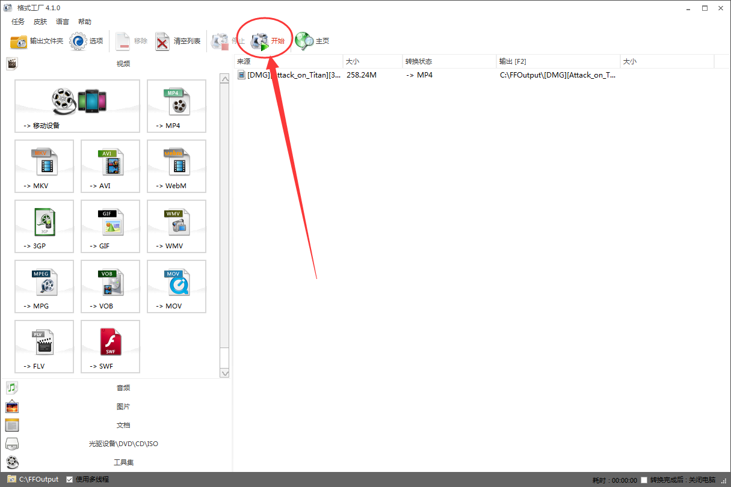Choose the GIF conversion format
The height and width of the screenshot is (487, 731).
(110, 227)
